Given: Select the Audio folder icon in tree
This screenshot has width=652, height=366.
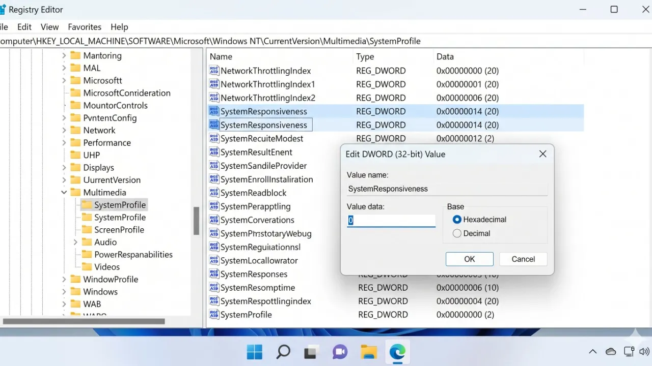Looking at the screenshot, I should tap(87, 242).
